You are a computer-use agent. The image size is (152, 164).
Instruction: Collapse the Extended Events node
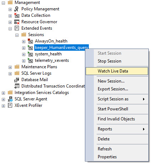10,29
